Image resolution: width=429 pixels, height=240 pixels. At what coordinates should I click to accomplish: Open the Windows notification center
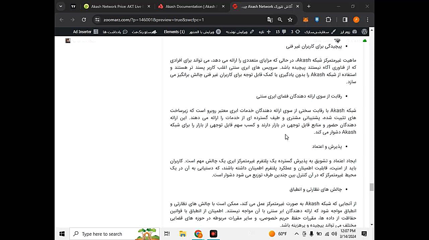click(364, 234)
